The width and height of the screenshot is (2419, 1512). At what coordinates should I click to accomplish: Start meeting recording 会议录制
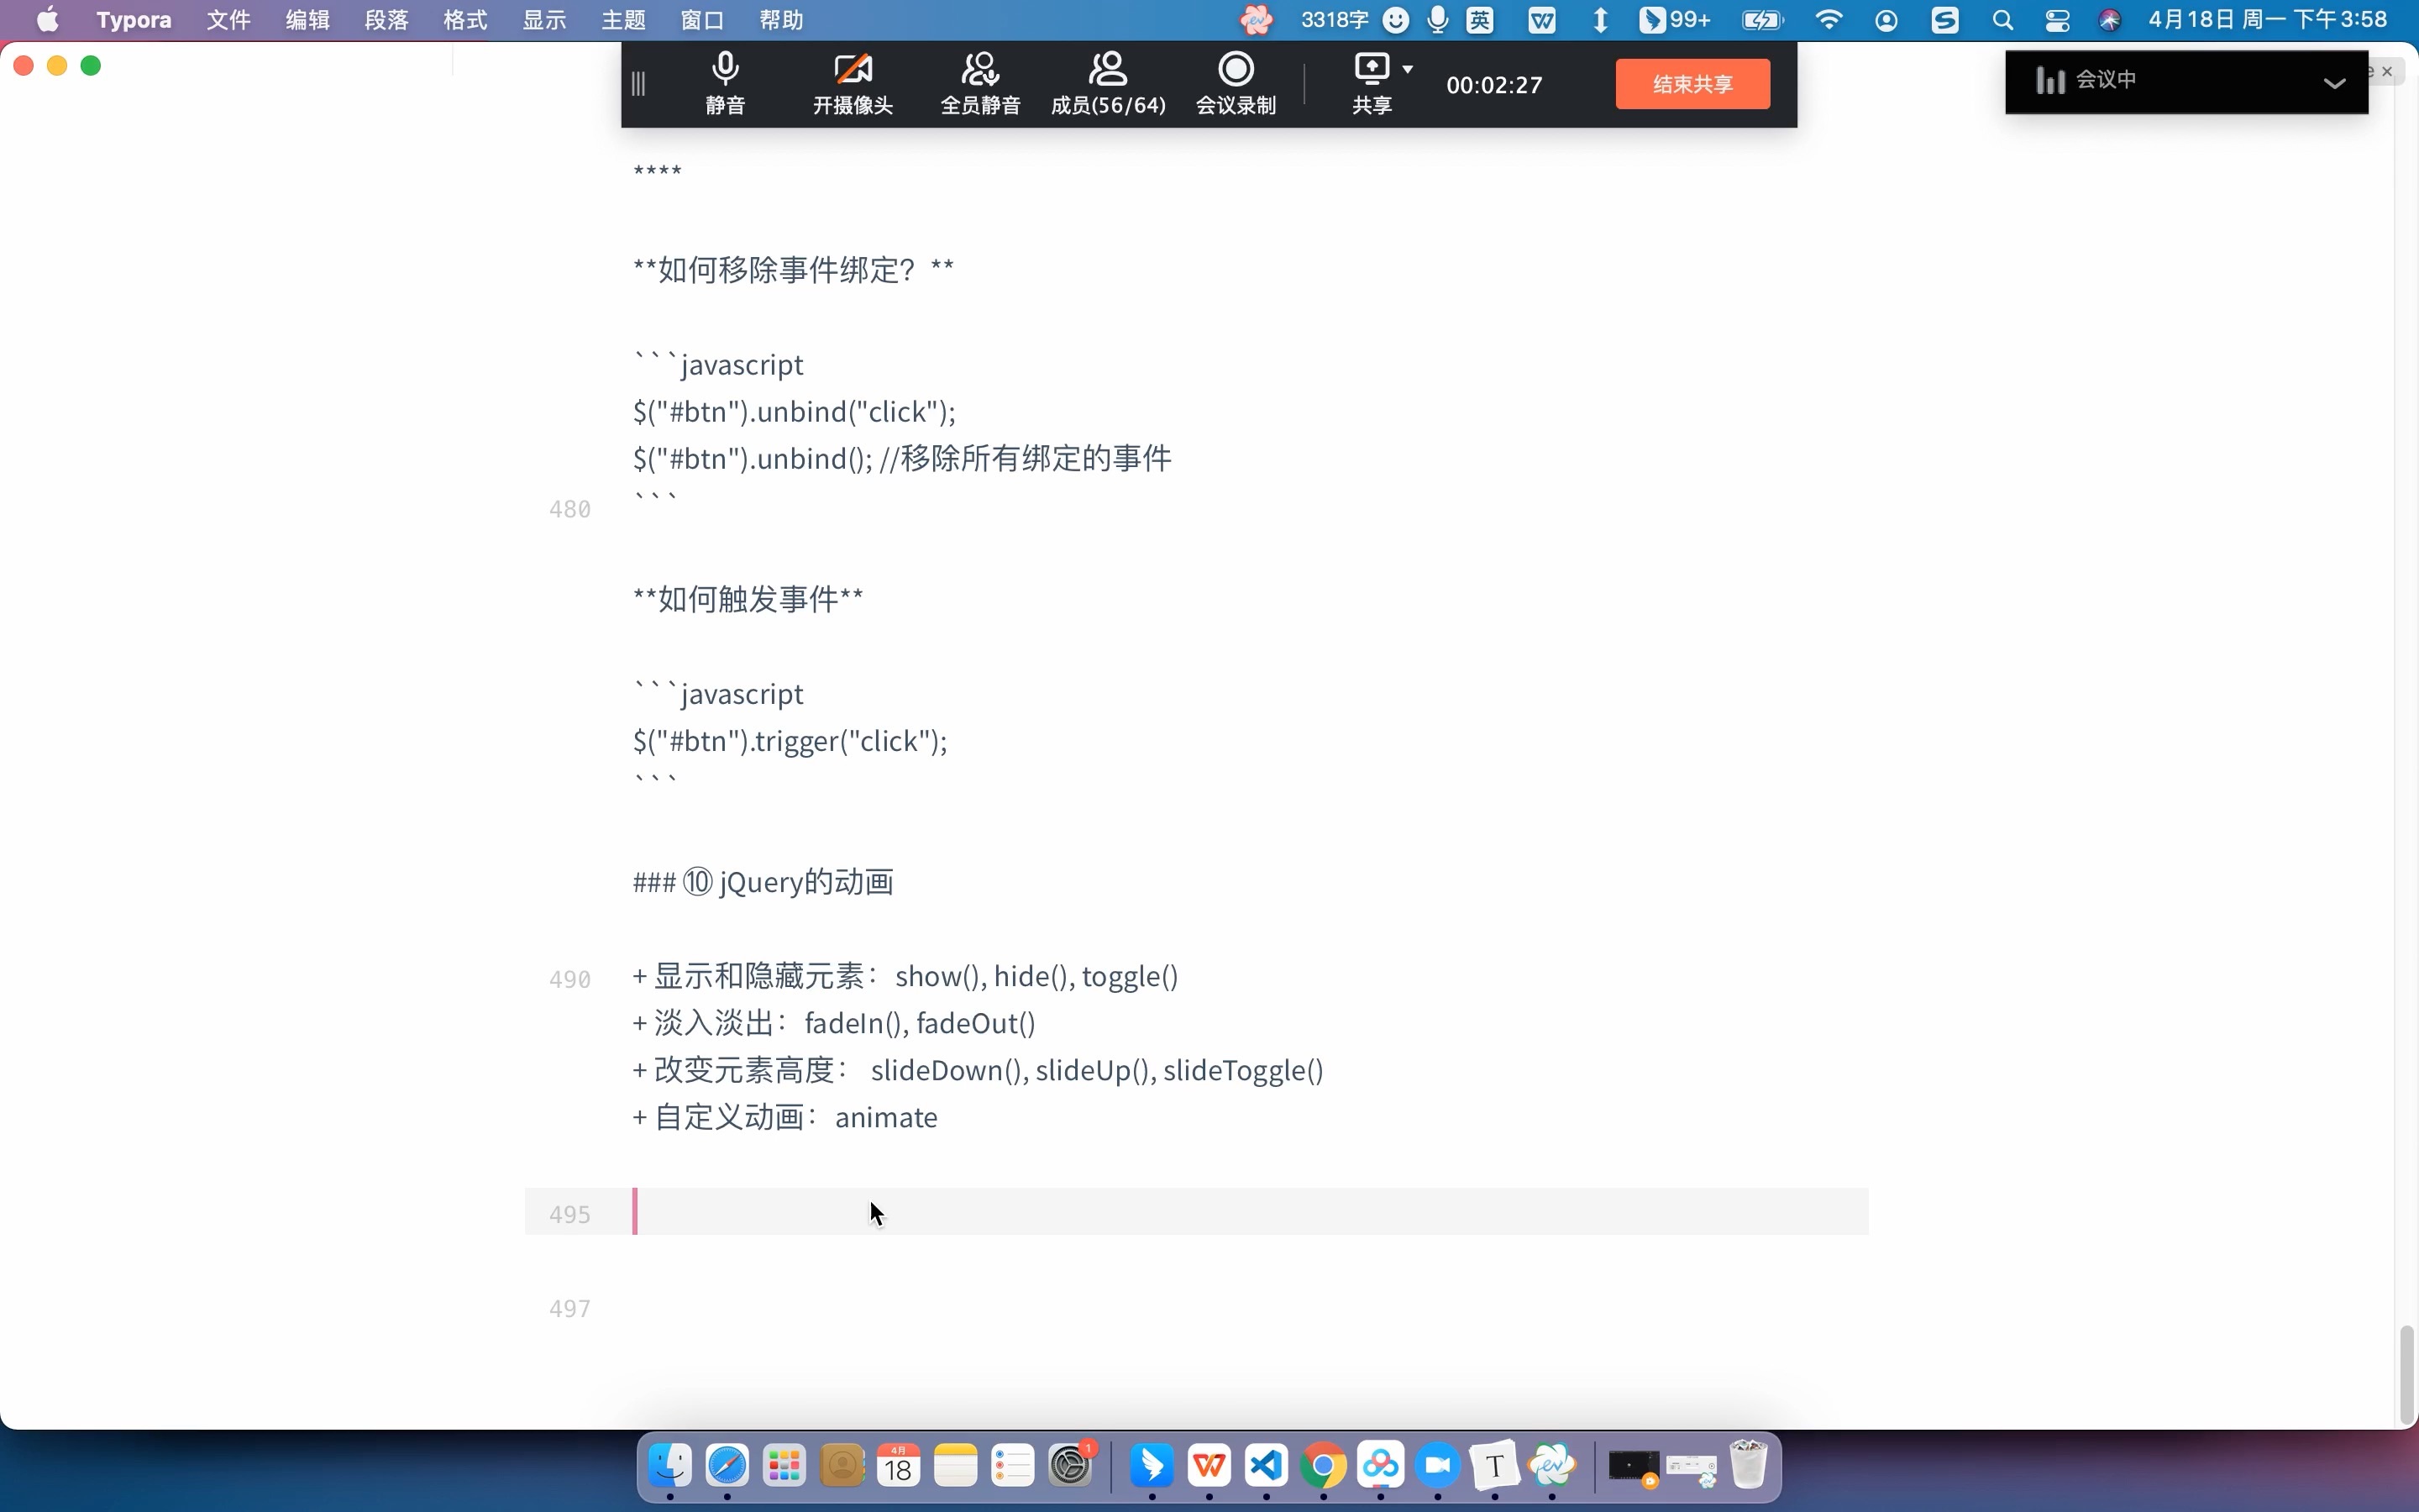1236,84
